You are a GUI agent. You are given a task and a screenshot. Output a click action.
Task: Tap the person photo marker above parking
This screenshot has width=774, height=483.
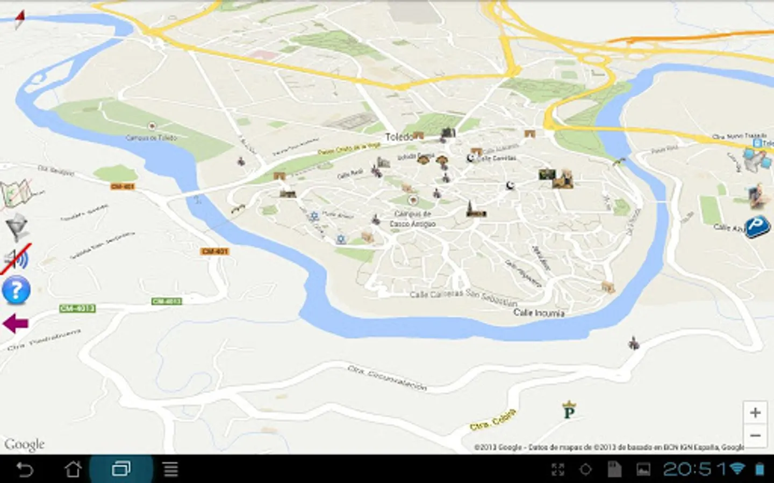point(759,196)
